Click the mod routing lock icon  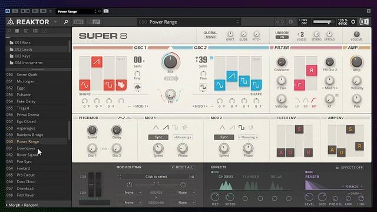pyautogui.click(x=193, y=177)
